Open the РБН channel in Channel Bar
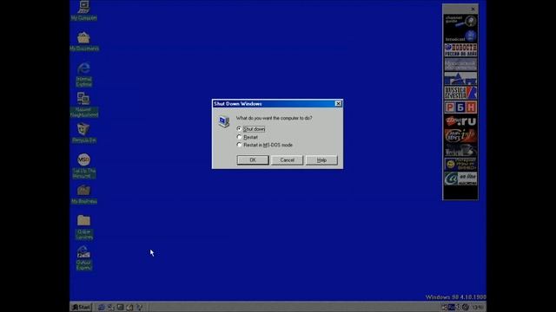 [460, 107]
